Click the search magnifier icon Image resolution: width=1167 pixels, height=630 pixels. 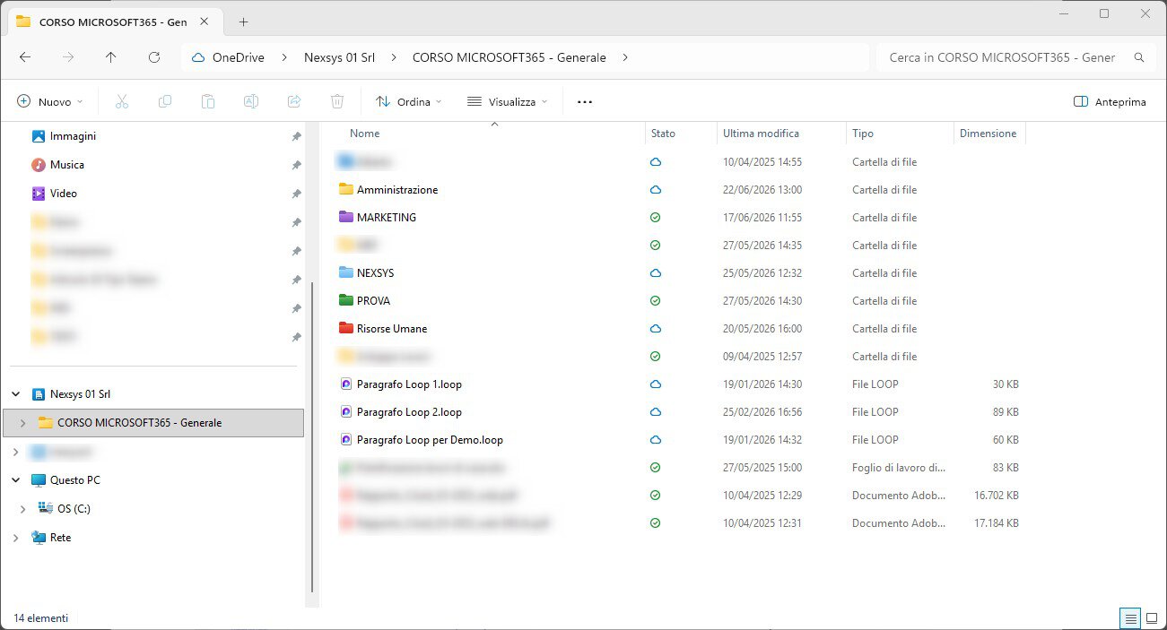tap(1139, 57)
